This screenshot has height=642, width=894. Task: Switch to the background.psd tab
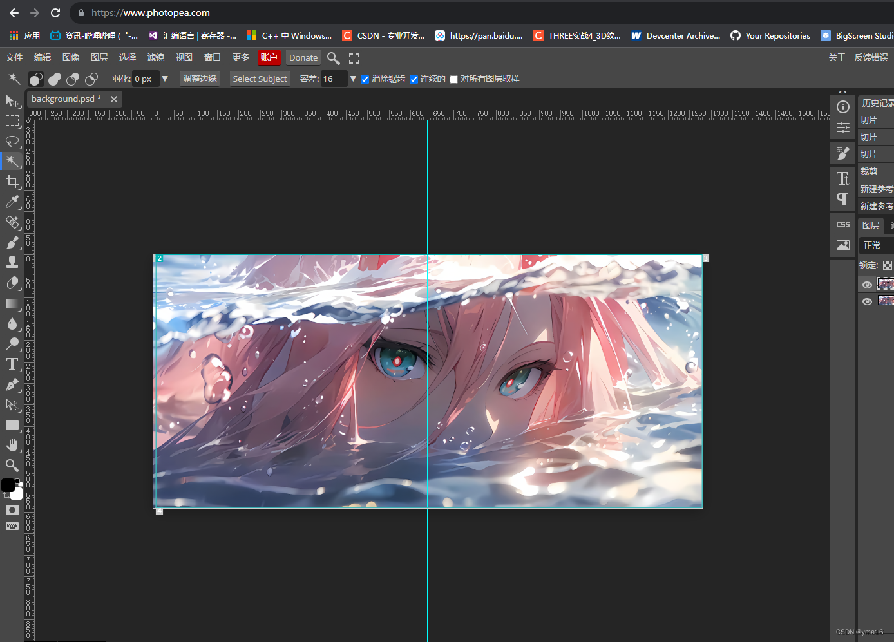coord(66,99)
